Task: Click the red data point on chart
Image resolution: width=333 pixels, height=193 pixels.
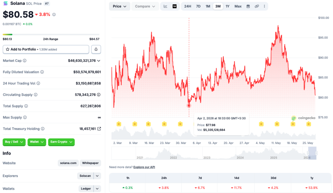Action: (189, 105)
